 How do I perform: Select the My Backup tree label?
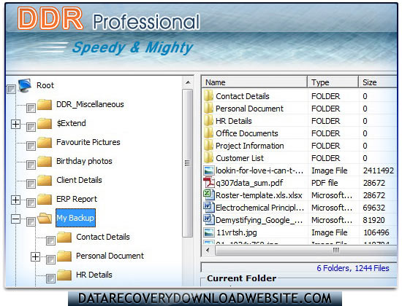click(x=75, y=218)
